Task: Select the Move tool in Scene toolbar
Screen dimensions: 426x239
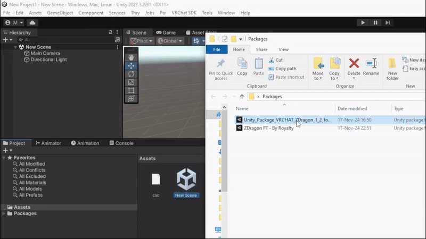Action: [131, 65]
